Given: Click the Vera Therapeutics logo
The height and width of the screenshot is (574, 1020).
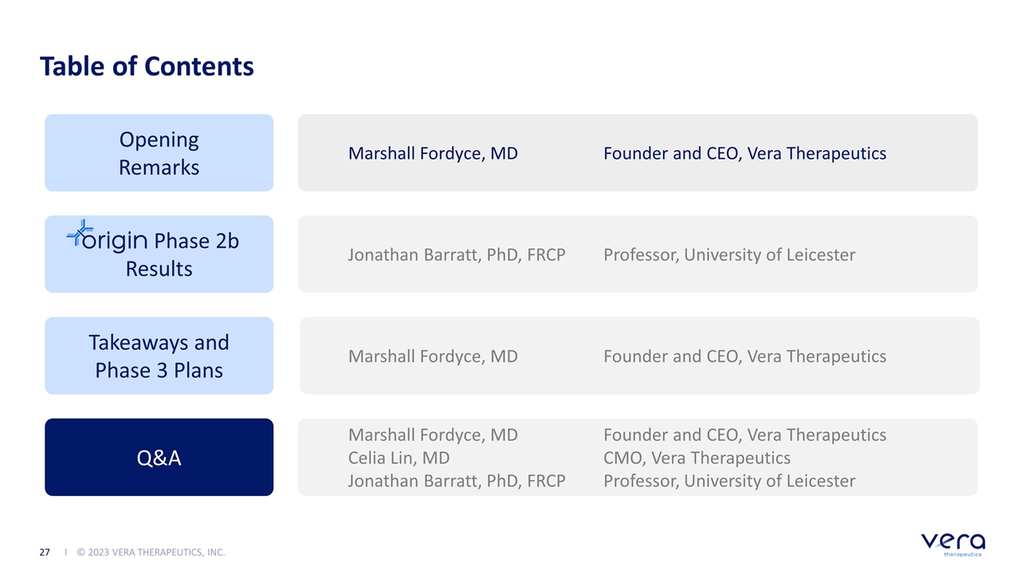Looking at the screenshot, I should (x=953, y=544).
